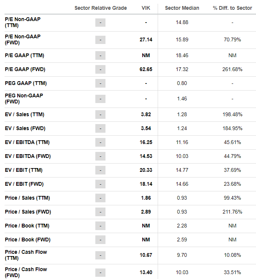Click the VIK column header
Image resolution: width=256 pixels, height=279 pixels.
(146, 8)
